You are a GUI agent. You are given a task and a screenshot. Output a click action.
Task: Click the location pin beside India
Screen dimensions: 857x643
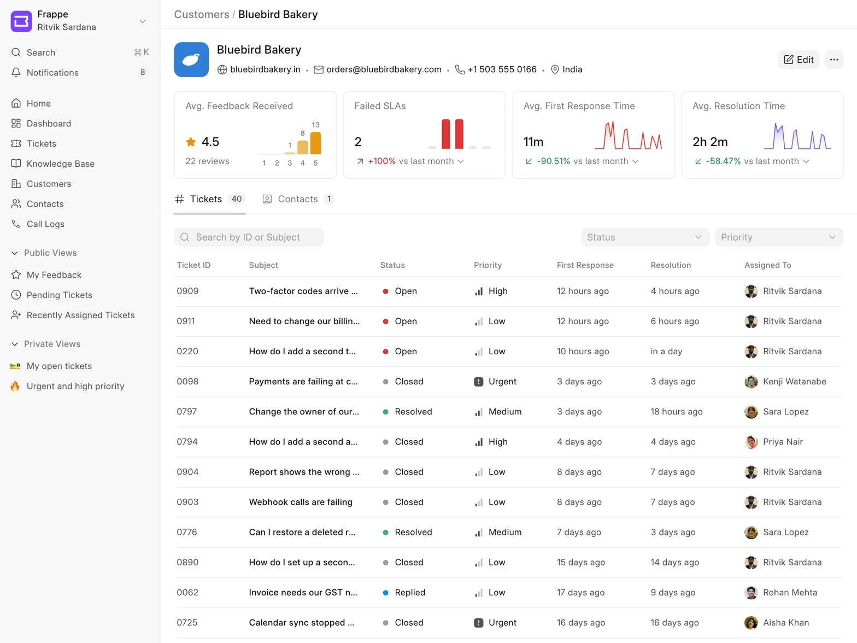555,69
